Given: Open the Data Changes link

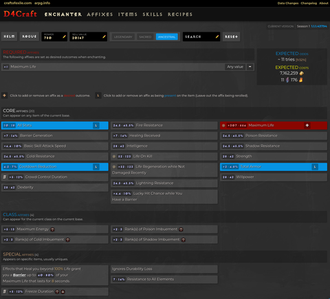Looking at the screenshot, I should [288, 3].
